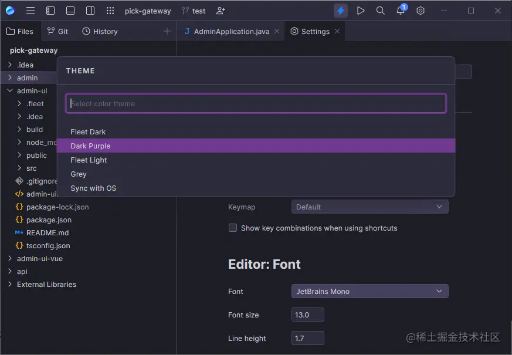Toggle the right panel layout icon

click(90, 11)
